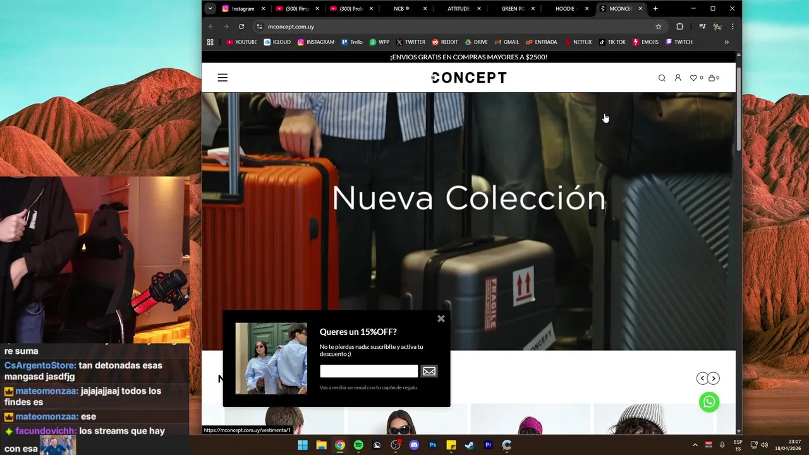The height and width of the screenshot is (455, 809).
Task: Go forward in browser history
Action: click(x=226, y=27)
